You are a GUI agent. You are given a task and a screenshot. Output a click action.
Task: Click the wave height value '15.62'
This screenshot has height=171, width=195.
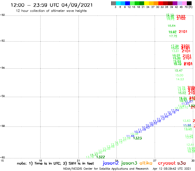pyautogui.click(x=182, y=93)
